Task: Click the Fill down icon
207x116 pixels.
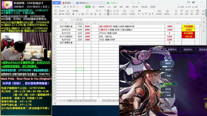Action: pyautogui.click(x=198, y=11)
